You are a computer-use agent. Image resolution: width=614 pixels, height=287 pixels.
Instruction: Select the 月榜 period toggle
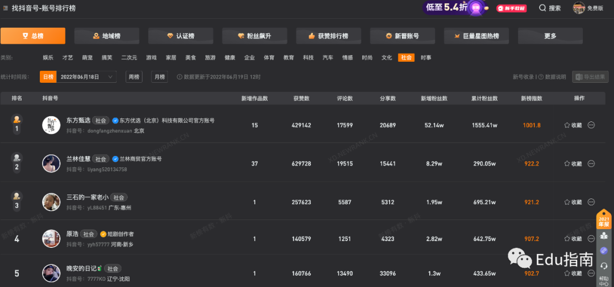[x=159, y=77]
